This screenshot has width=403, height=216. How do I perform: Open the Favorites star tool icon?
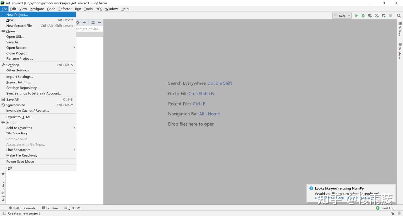[x=3, y=174]
